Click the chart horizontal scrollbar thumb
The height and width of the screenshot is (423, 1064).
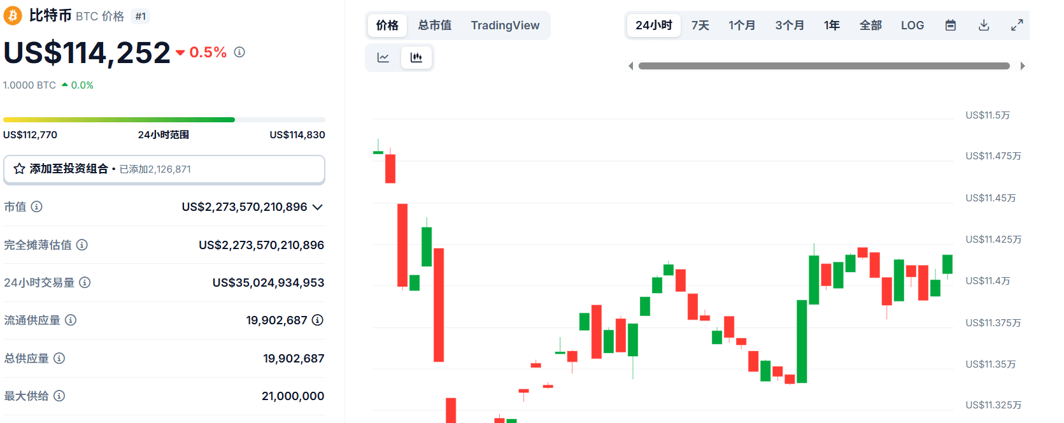point(824,66)
